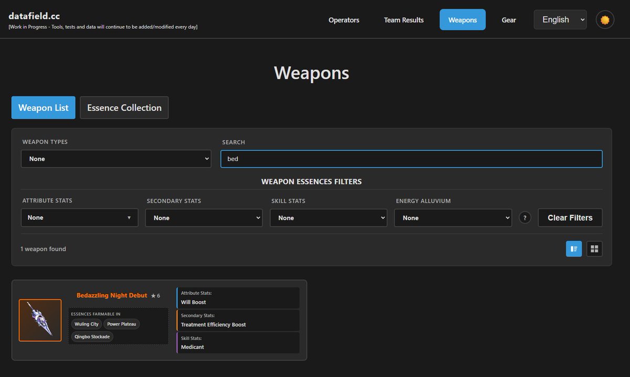Click the Essences Farmable In label
Screen dimensions: 630x377
[96, 314]
